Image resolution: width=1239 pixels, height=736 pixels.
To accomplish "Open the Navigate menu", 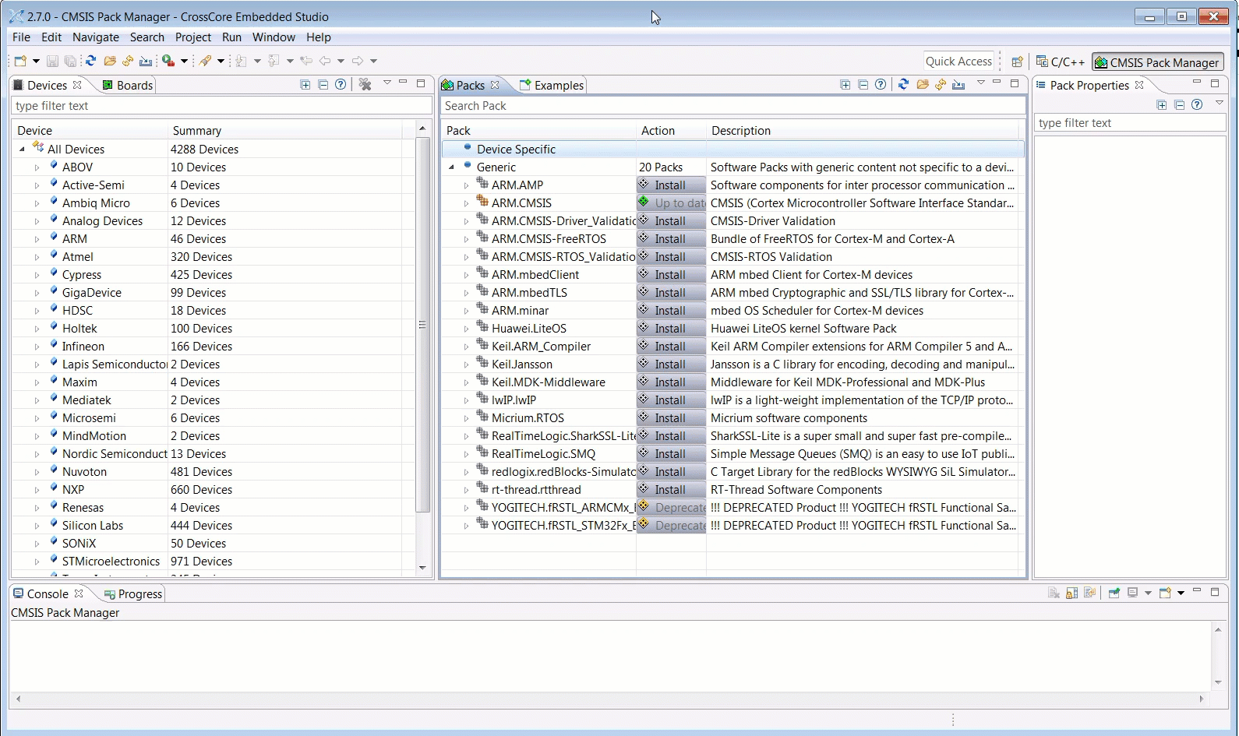I will 96,37.
